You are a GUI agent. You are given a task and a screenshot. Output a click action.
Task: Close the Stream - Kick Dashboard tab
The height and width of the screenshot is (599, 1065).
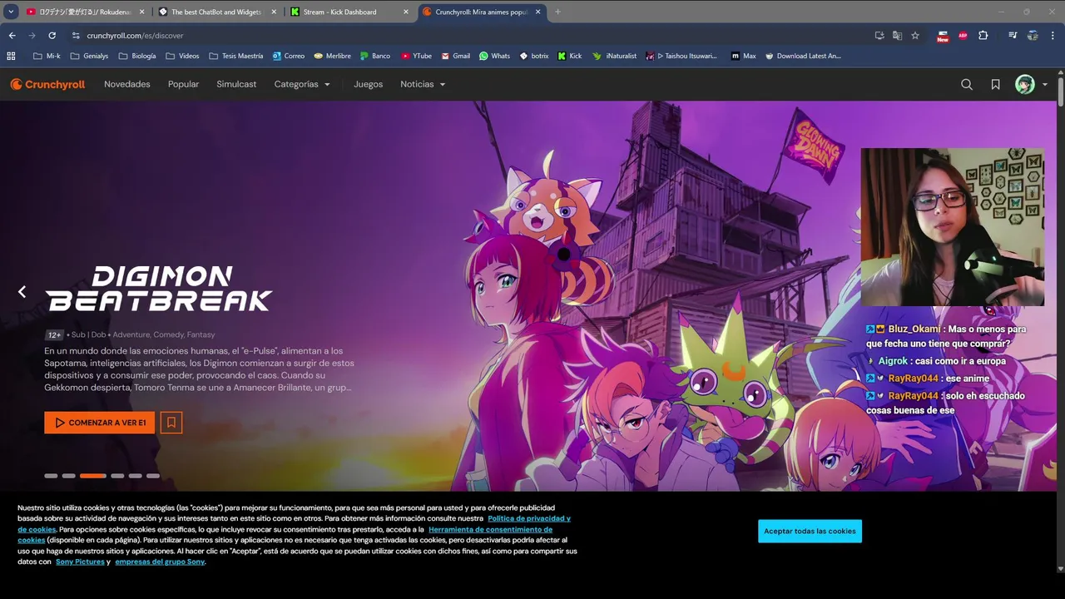pyautogui.click(x=406, y=12)
